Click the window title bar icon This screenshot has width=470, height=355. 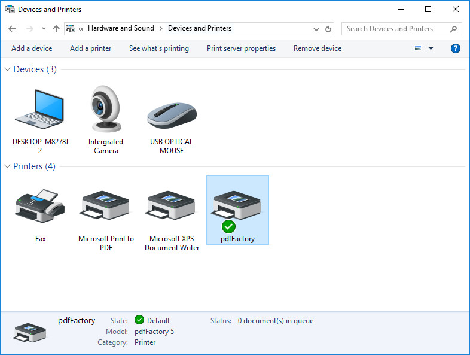click(10, 10)
